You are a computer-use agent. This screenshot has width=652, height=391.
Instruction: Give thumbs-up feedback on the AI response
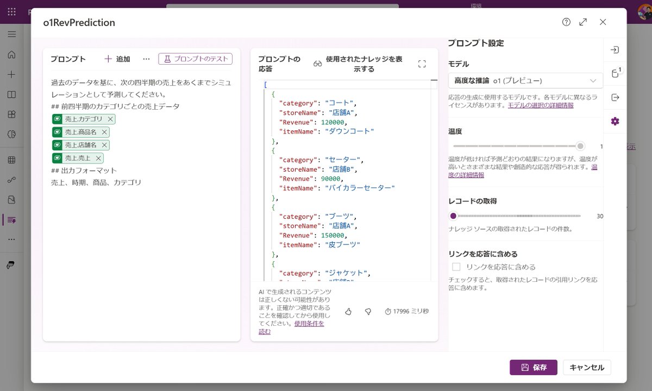click(348, 311)
